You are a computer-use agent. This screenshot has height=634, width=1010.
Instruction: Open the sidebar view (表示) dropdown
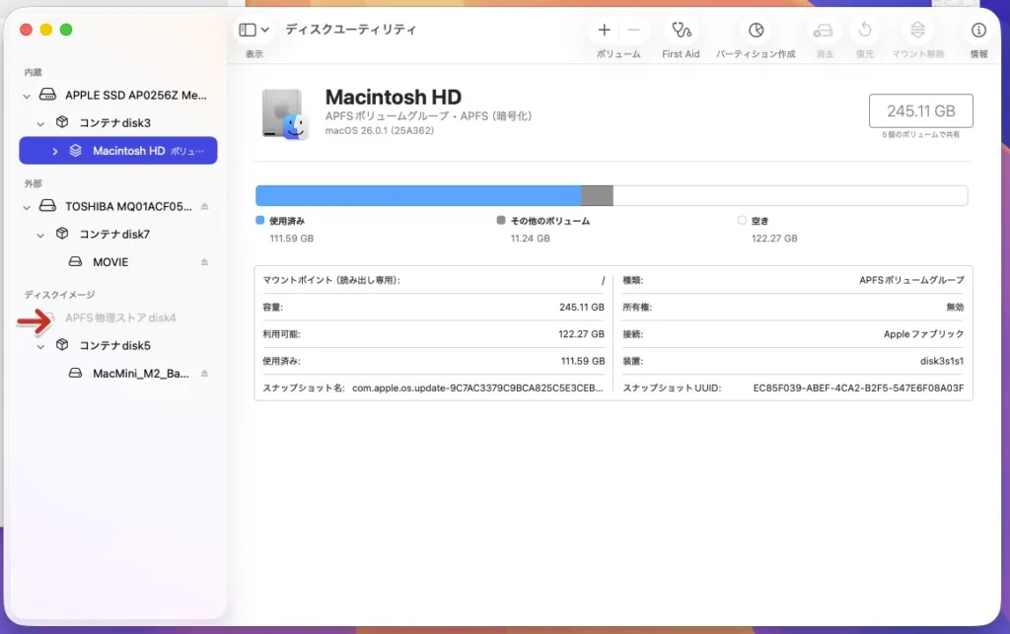pyautogui.click(x=253, y=31)
